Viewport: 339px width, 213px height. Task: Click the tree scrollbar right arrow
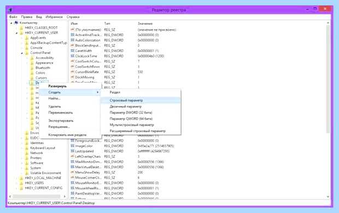[65, 197]
